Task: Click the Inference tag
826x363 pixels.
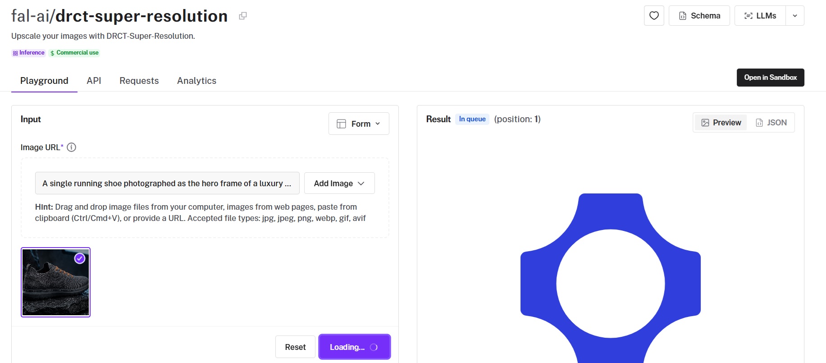Action: (28, 53)
